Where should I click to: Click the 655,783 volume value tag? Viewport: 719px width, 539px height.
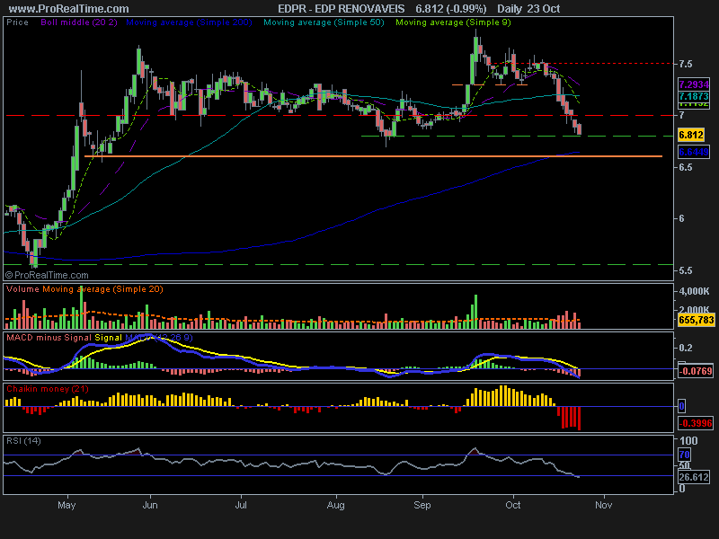click(x=696, y=320)
